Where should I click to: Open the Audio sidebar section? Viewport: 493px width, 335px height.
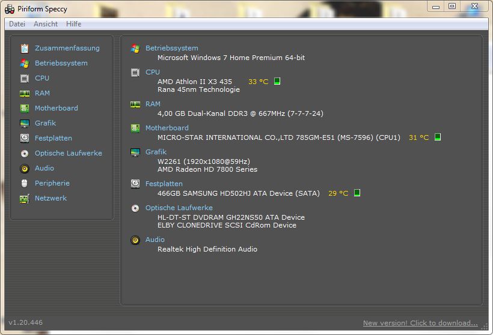(44, 168)
